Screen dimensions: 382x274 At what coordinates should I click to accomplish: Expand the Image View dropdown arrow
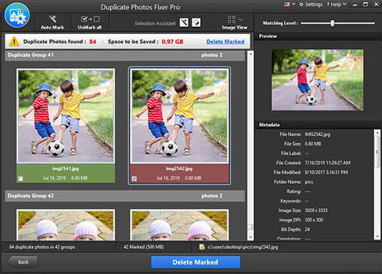click(x=241, y=20)
